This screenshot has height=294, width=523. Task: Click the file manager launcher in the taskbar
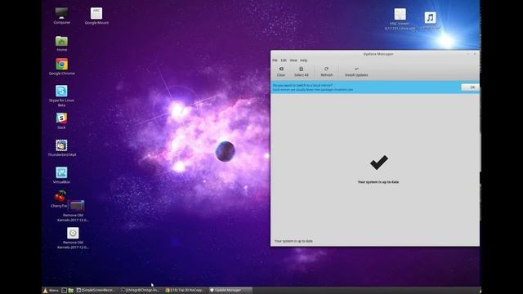coord(71,291)
